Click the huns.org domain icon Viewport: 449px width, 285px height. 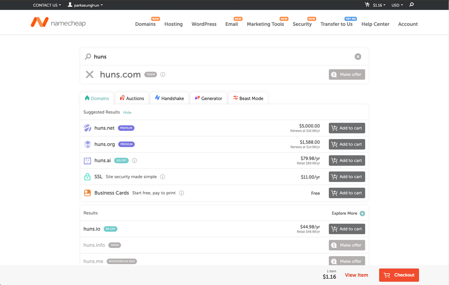(x=87, y=144)
